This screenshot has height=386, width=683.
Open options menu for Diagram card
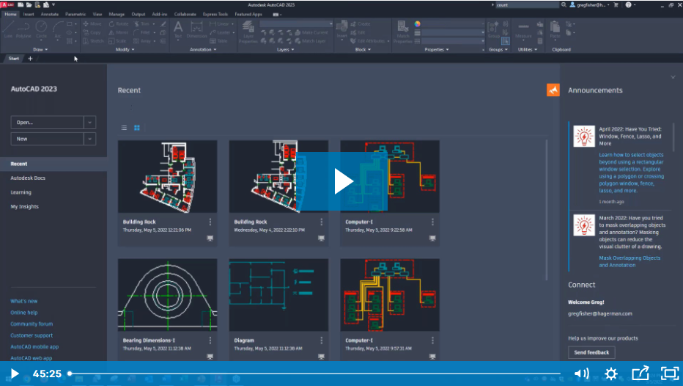click(x=322, y=341)
